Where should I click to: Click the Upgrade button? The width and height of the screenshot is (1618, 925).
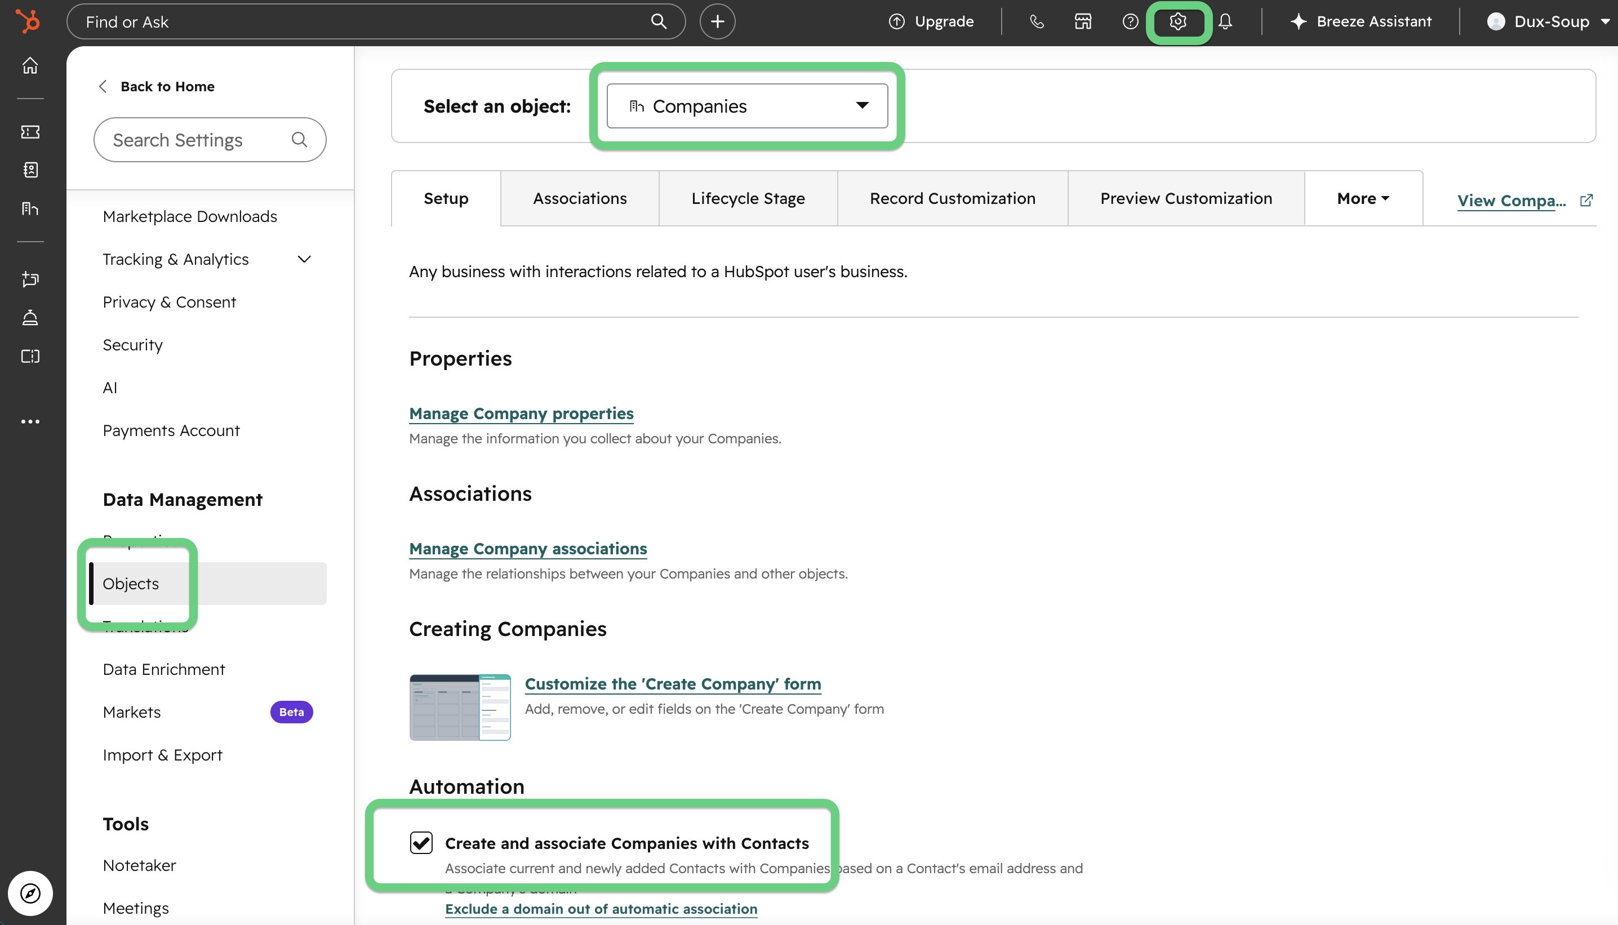[931, 21]
